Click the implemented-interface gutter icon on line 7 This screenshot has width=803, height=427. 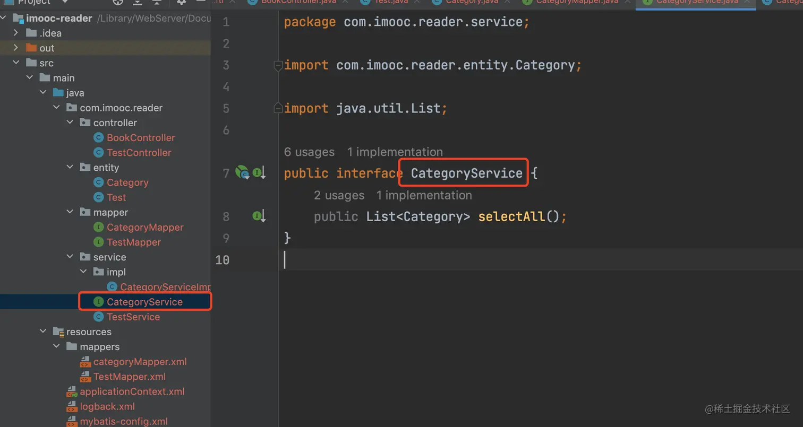(x=259, y=172)
